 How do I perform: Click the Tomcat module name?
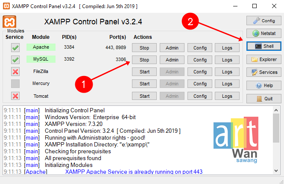click(x=41, y=96)
